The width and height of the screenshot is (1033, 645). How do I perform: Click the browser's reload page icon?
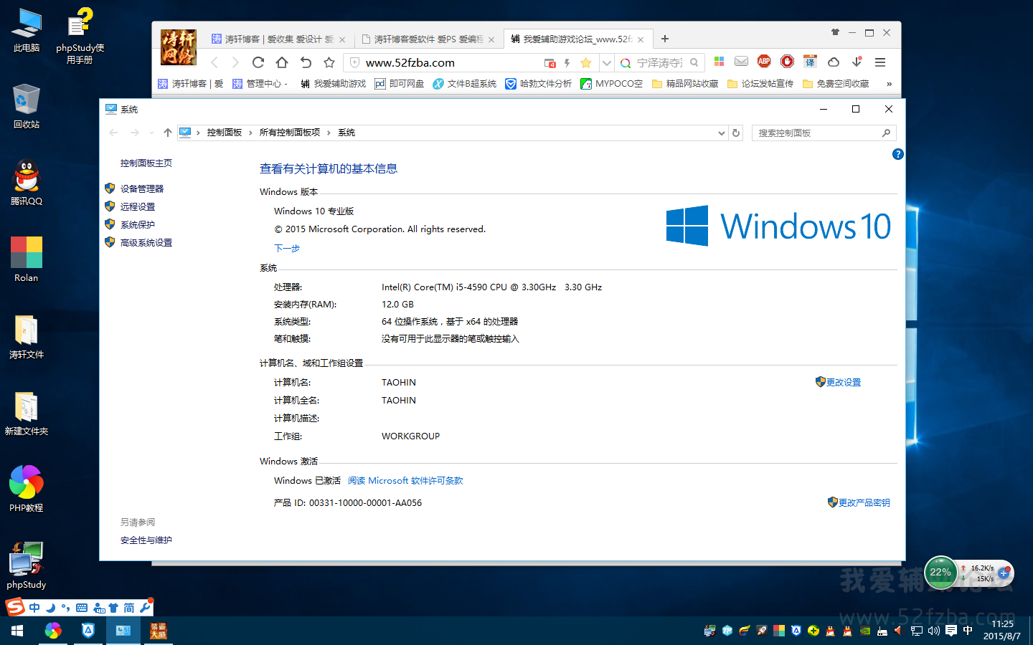258,62
